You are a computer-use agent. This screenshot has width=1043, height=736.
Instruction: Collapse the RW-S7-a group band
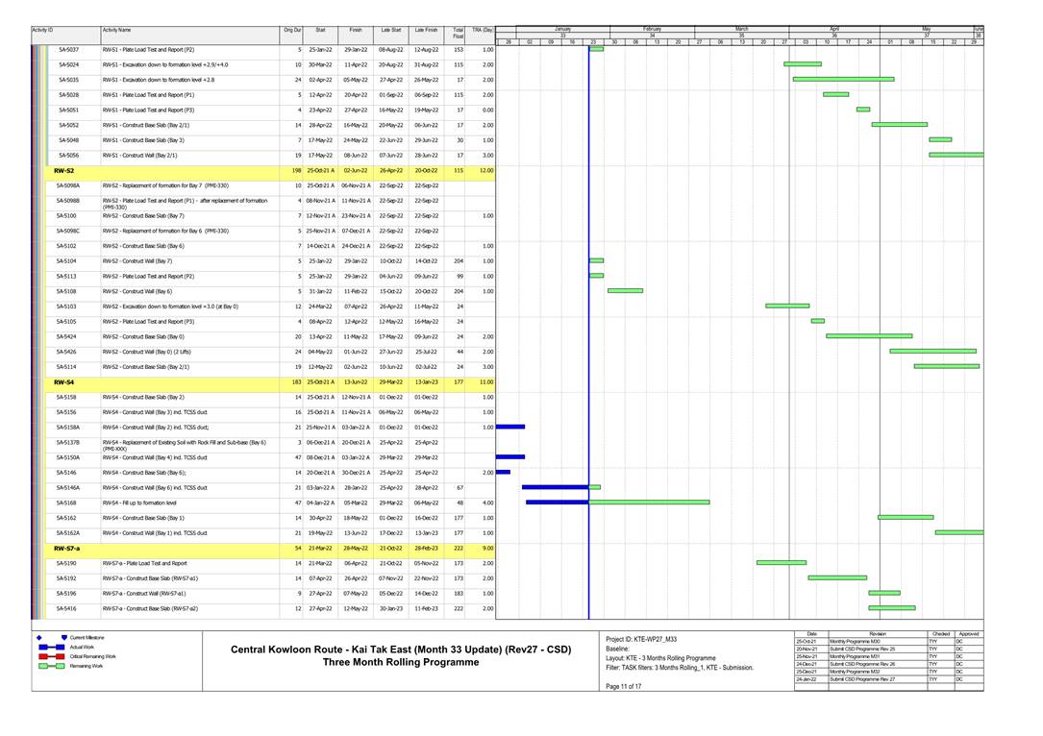[x=67, y=548]
